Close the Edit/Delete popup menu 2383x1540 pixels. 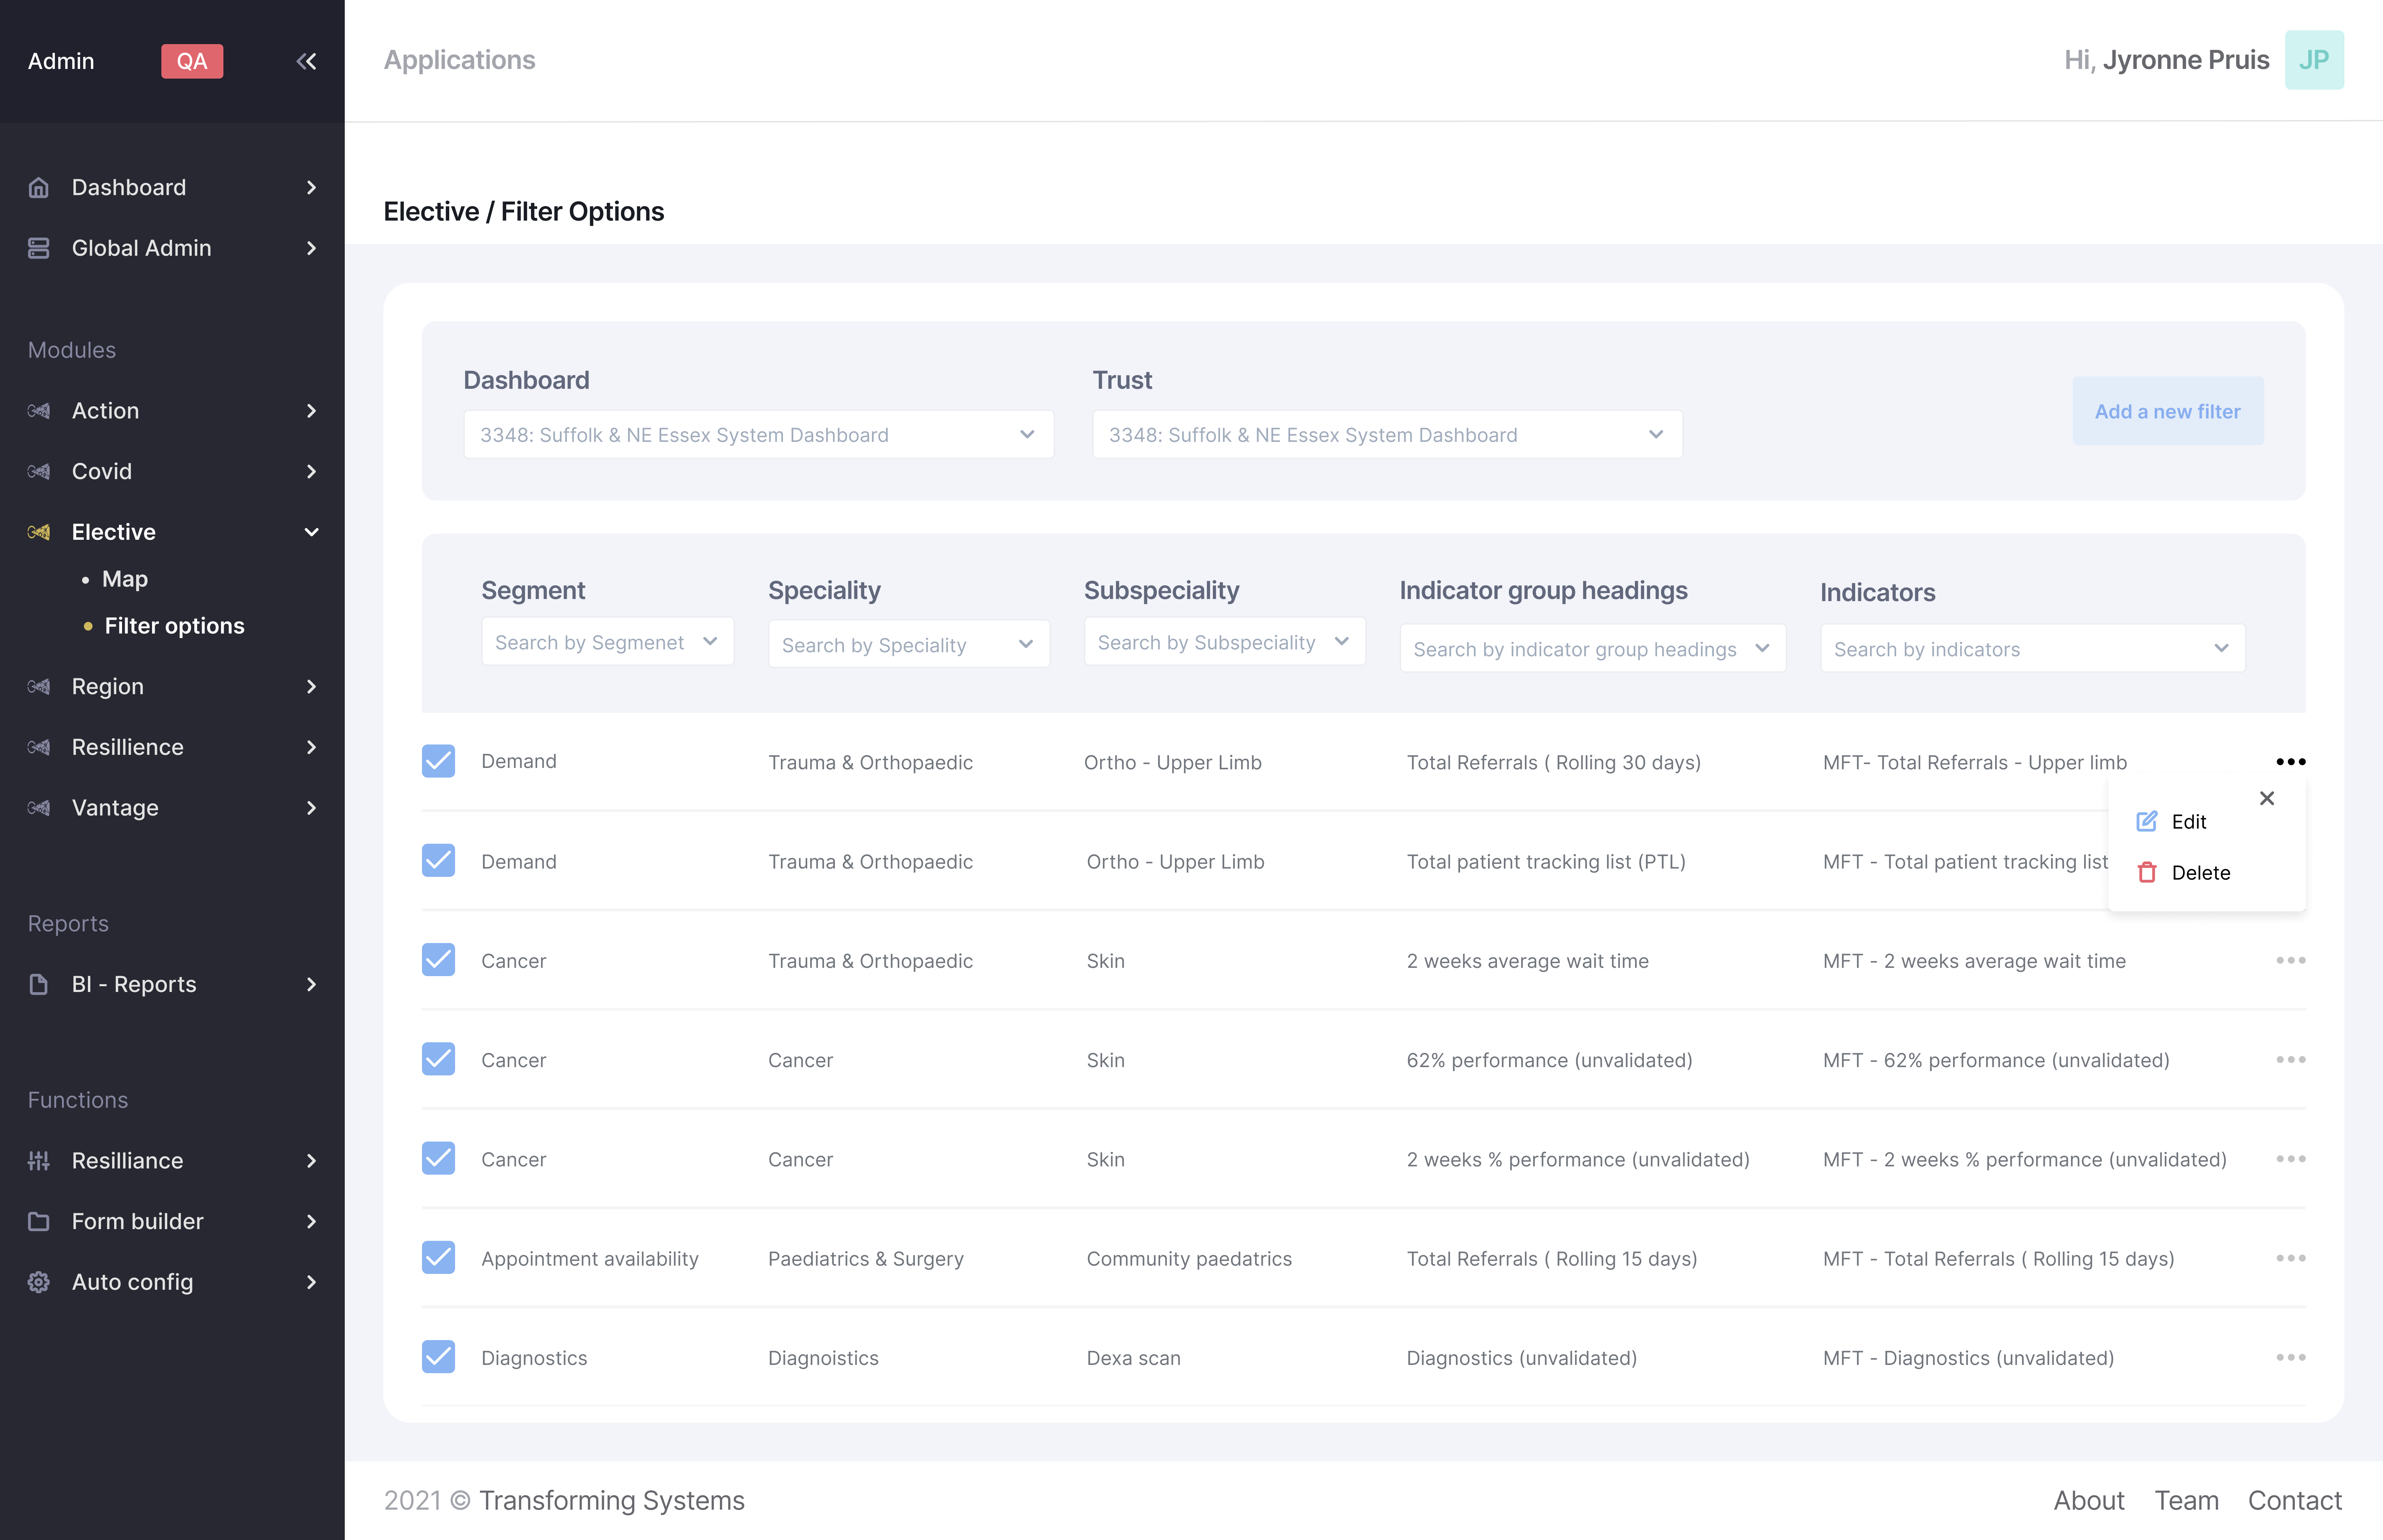coord(2267,798)
